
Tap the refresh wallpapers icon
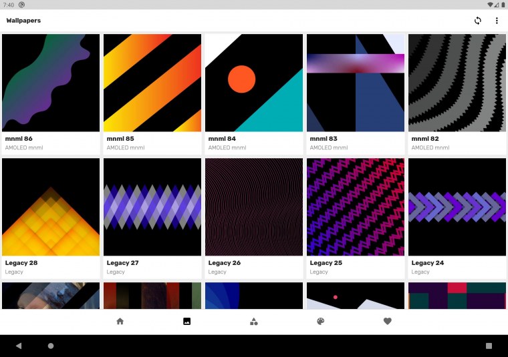(x=477, y=21)
